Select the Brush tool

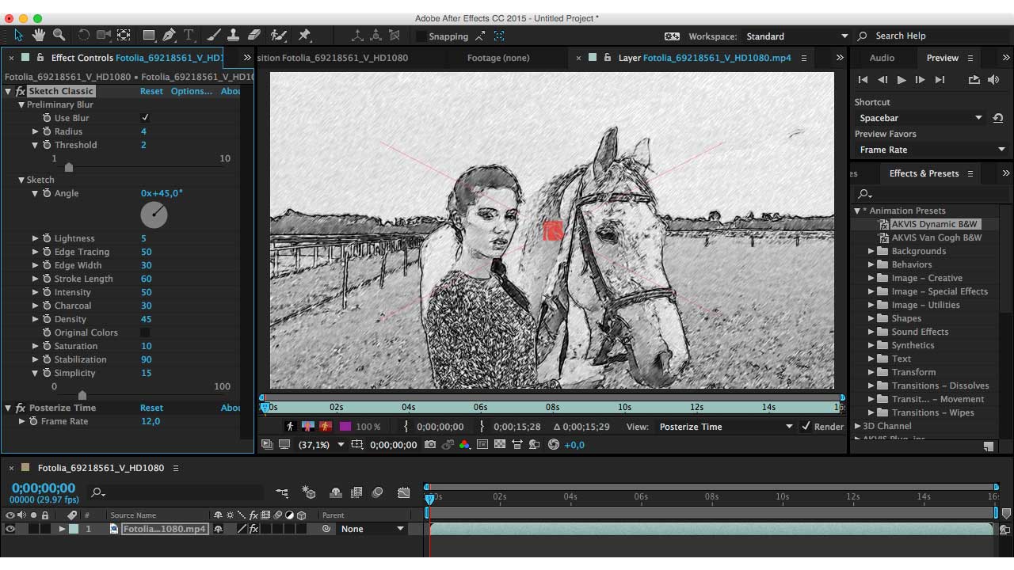(x=214, y=36)
